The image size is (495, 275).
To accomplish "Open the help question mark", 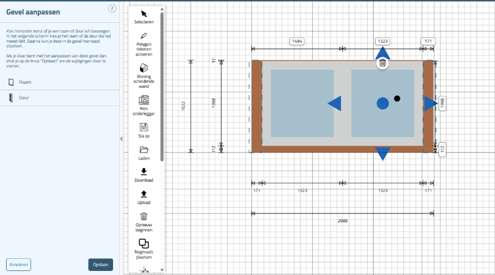I will click(x=112, y=9).
